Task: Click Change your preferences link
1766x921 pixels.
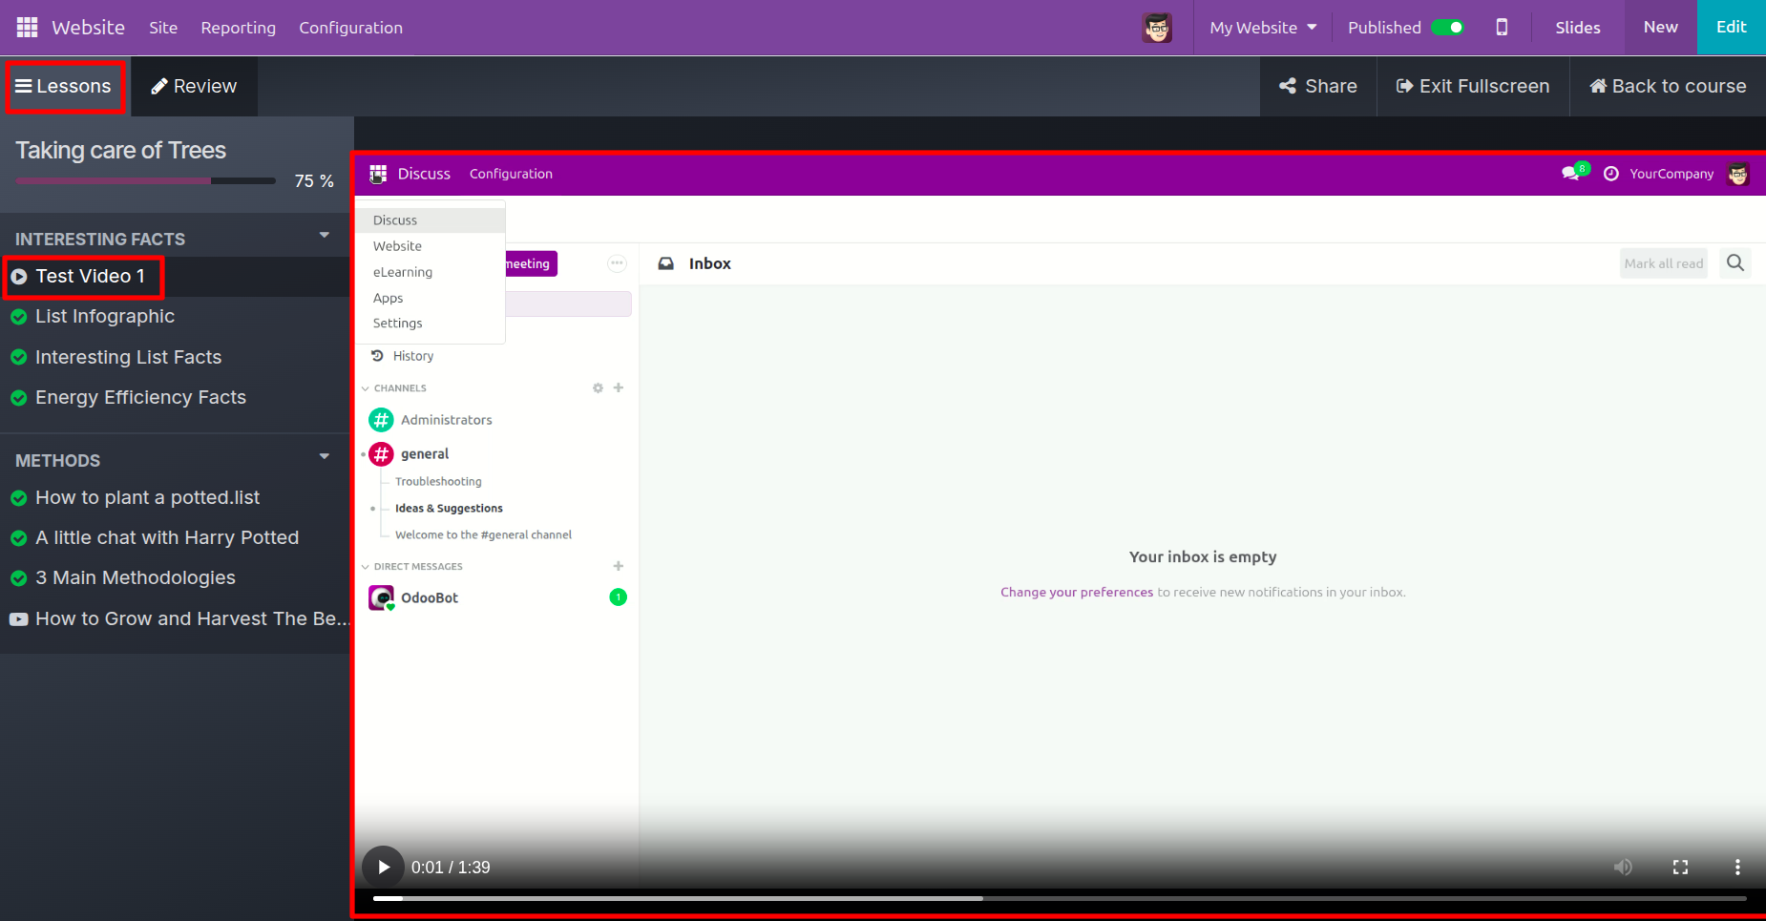Action: pos(1077,592)
